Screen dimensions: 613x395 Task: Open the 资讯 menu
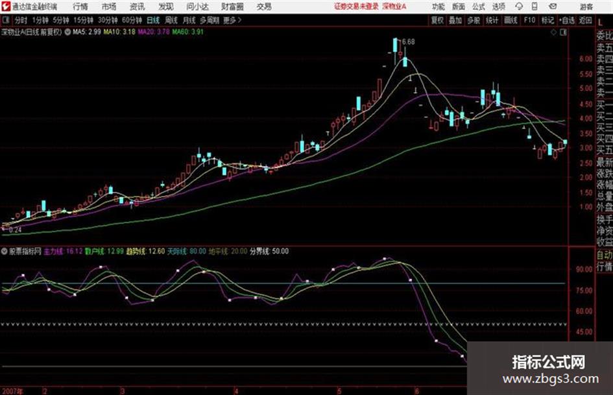tap(137, 6)
